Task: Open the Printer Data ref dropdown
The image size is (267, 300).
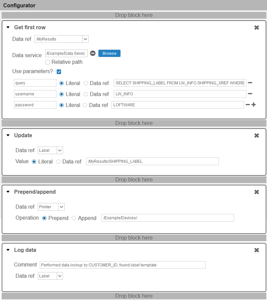Action: (51, 207)
